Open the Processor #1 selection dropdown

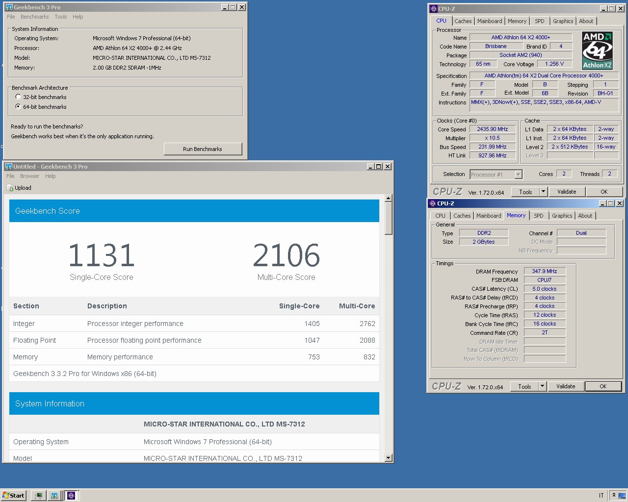(518, 175)
